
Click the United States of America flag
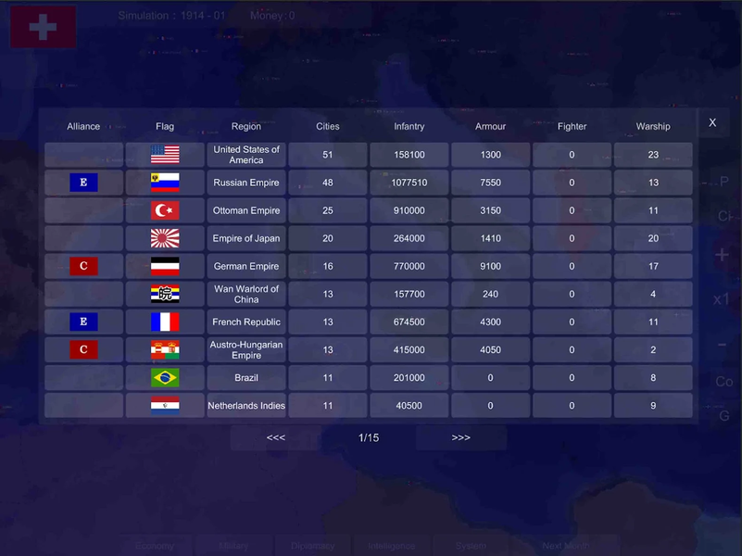[165, 155]
